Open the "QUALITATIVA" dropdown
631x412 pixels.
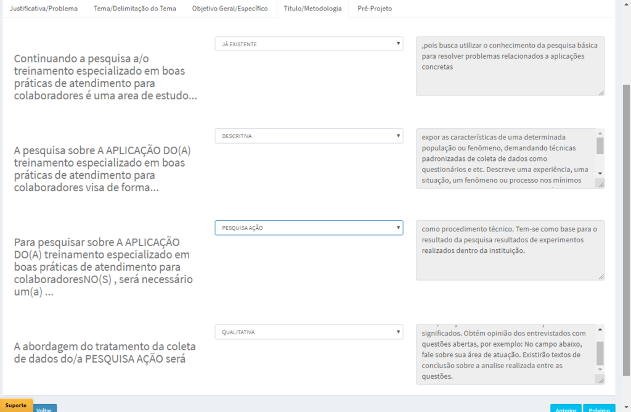(x=308, y=332)
